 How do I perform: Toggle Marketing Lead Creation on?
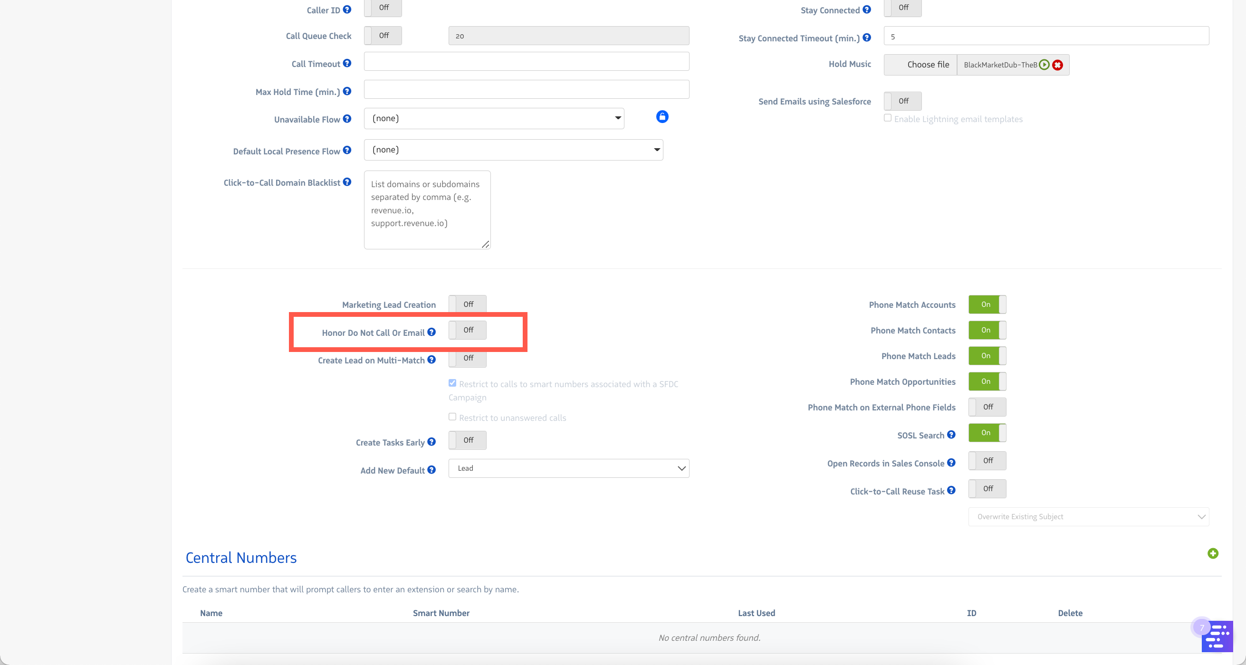[467, 304]
